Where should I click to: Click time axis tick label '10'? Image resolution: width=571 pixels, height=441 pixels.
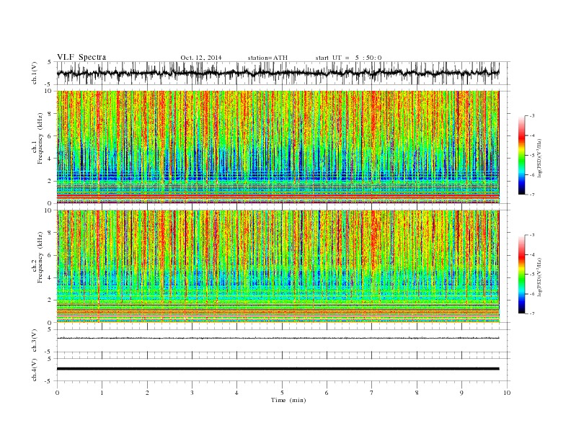coord(507,393)
